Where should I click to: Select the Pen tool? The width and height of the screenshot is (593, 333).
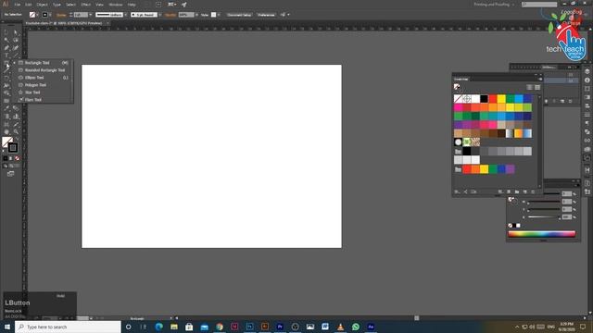tap(6, 48)
